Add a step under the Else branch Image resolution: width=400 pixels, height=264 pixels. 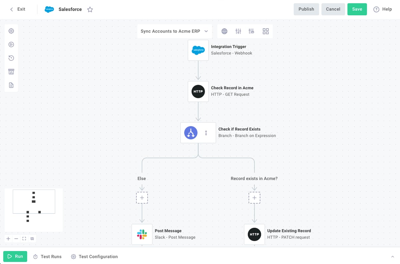pos(142,197)
